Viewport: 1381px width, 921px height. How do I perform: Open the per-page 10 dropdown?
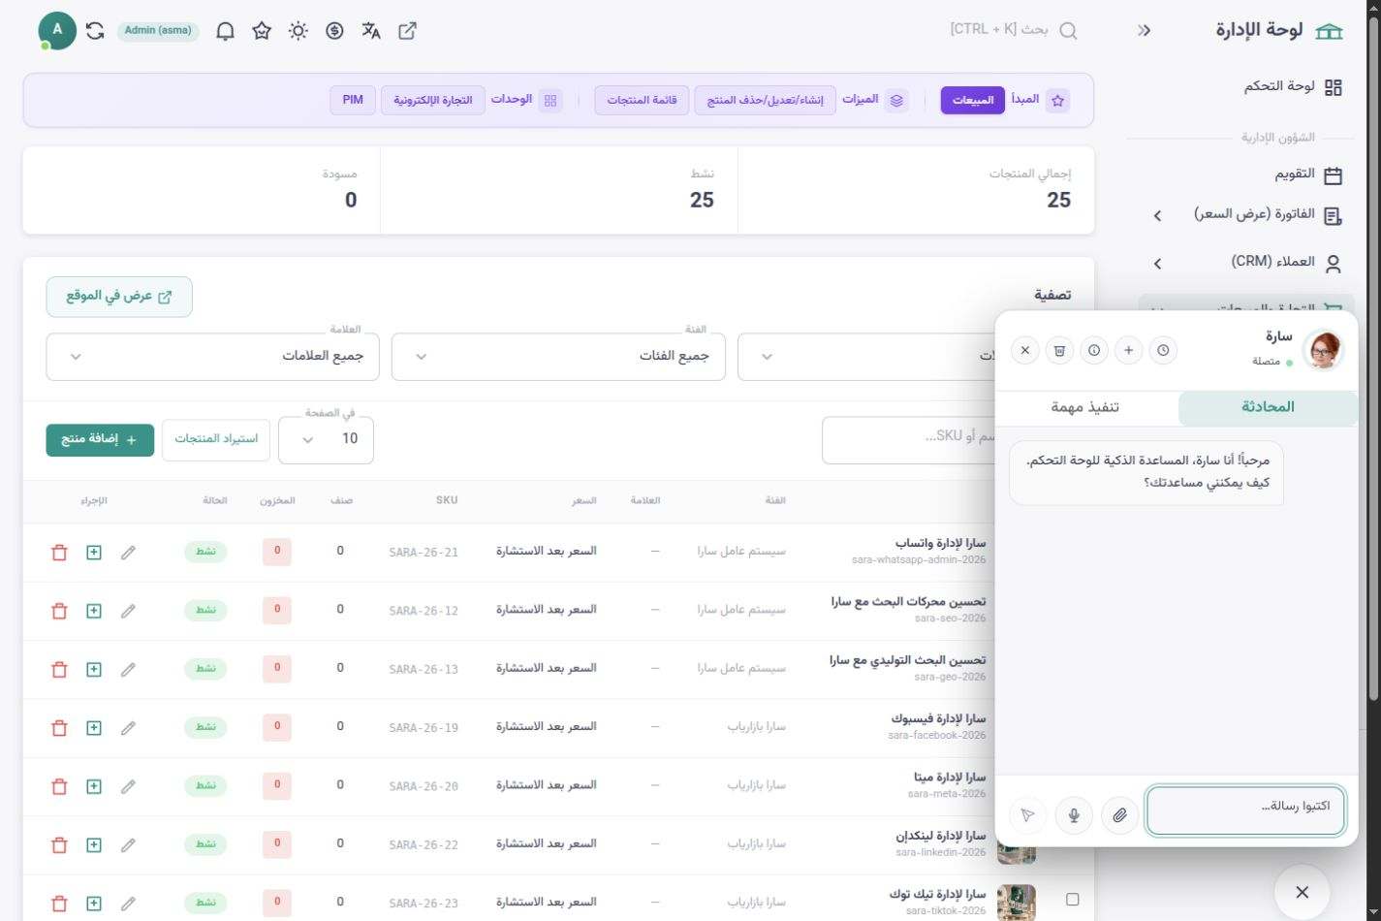[326, 439]
